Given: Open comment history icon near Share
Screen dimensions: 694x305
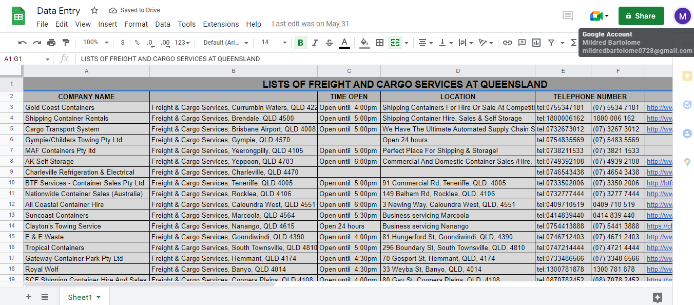Looking at the screenshot, I should 568,16.
